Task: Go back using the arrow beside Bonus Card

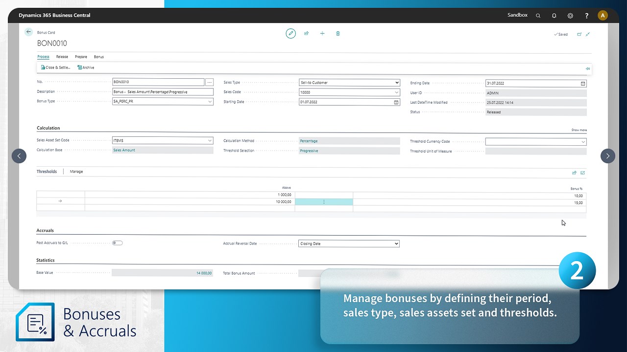Action: 28,31
